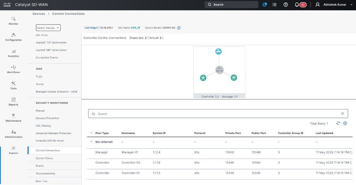Select the Manager-01 hostname cell
Screen dimensions: 356x185
pyautogui.click(x=130, y=152)
